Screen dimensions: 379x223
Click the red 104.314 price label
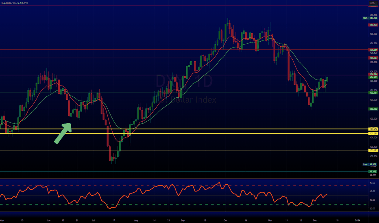tap(373, 74)
